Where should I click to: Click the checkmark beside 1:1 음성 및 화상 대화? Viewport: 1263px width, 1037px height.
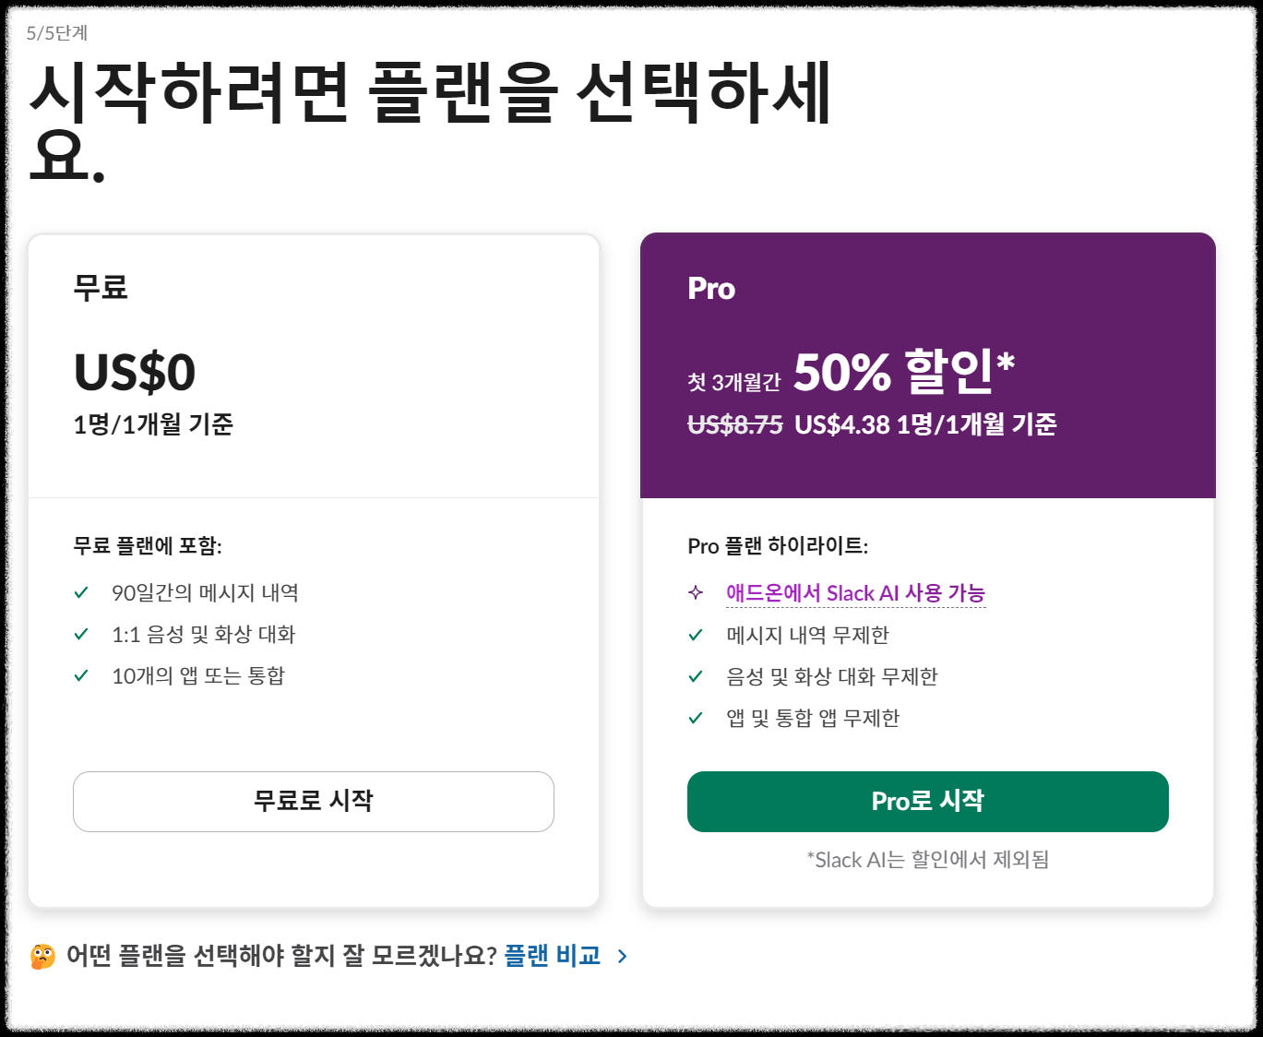pos(80,635)
